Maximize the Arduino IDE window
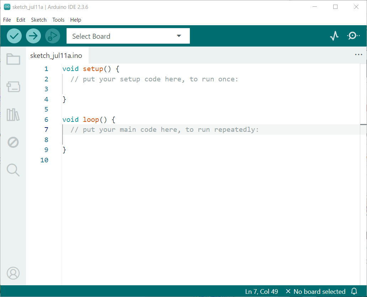367x297 pixels. (x=335, y=7)
